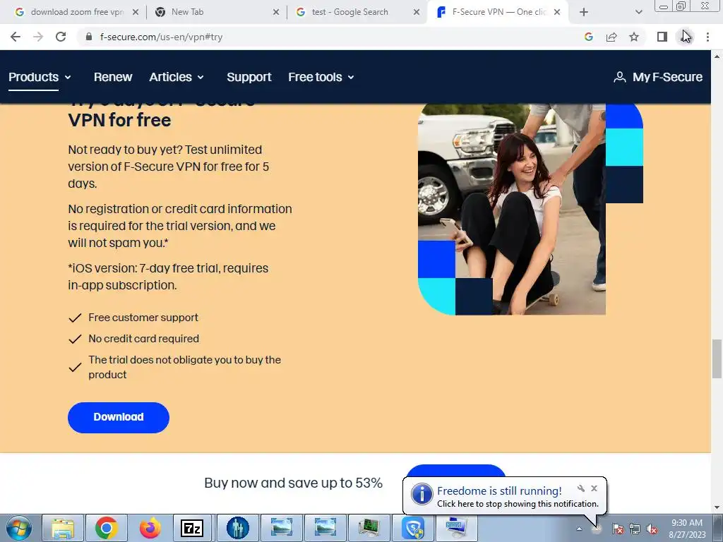The width and height of the screenshot is (723, 542).
Task: Click the browser forward arrow
Action: [38, 37]
